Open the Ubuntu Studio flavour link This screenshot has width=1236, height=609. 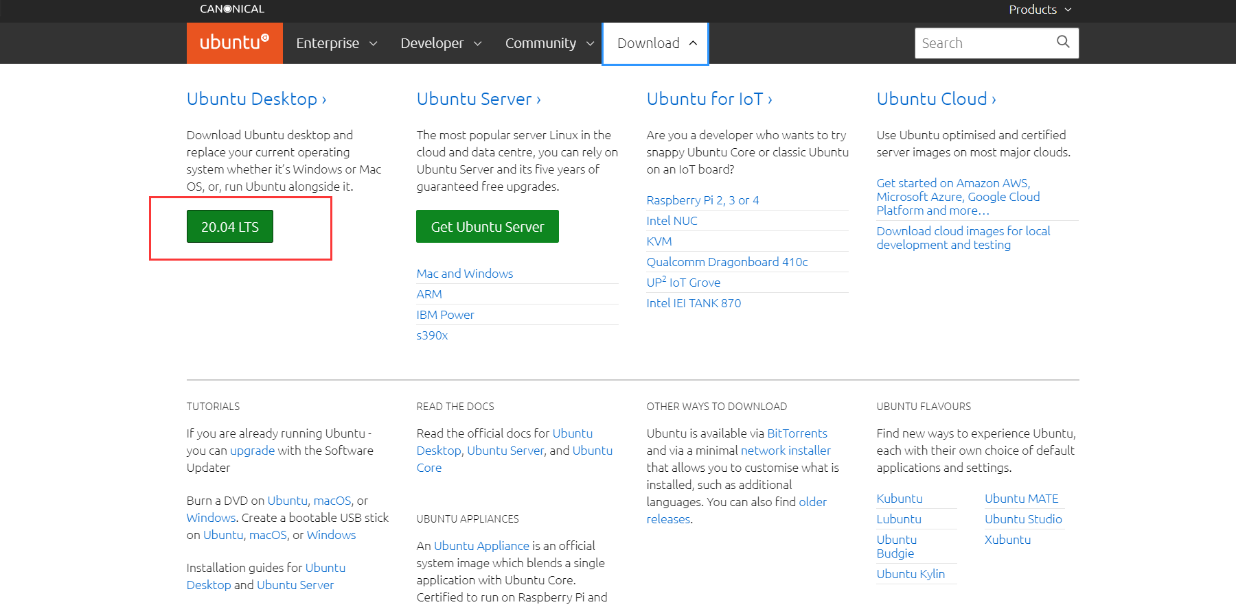tap(1023, 519)
